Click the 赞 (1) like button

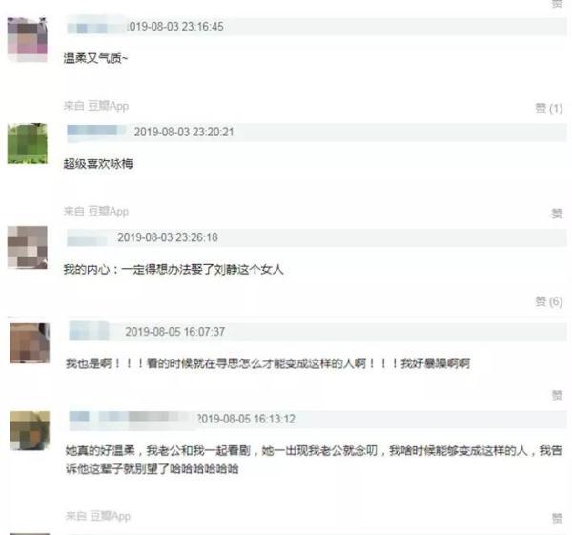tap(549, 109)
